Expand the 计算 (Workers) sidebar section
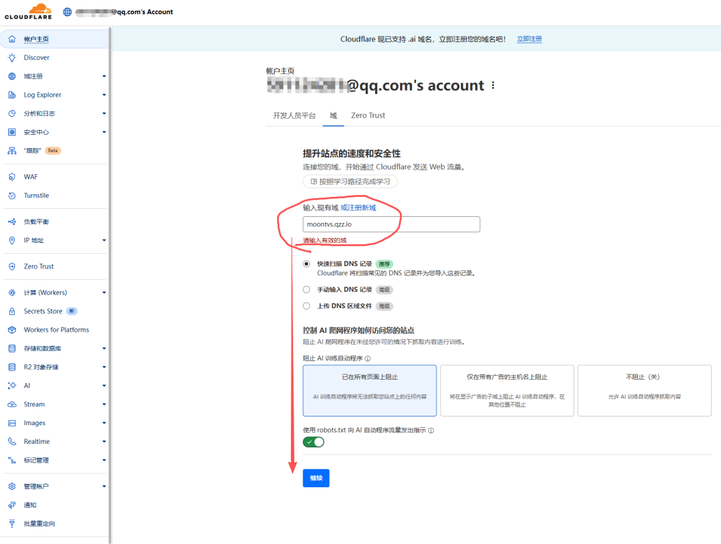Image resolution: width=721 pixels, height=544 pixels. tap(103, 292)
